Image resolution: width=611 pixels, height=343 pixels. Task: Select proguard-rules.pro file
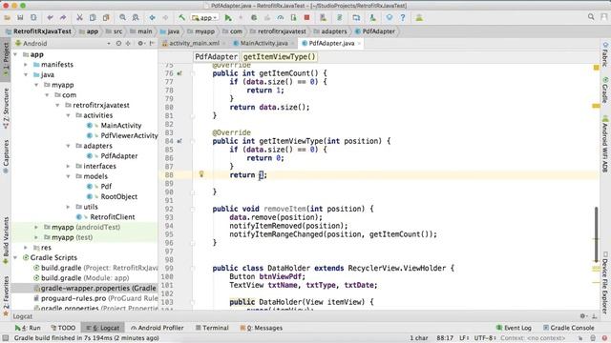tap(95, 298)
